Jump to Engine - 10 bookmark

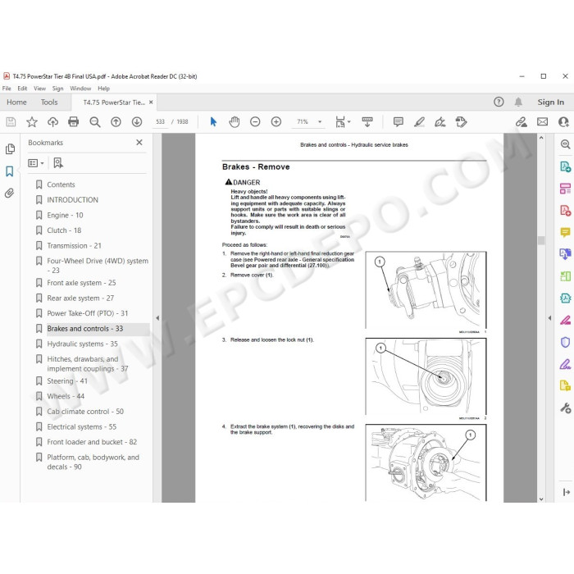[x=65, y=215]
